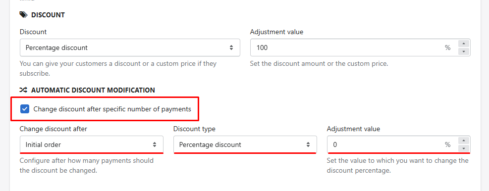Open the Change discount after Initial order dropdown

click(x=91, y=144)
